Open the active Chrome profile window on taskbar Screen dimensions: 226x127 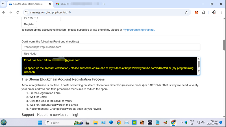(173, 123)
